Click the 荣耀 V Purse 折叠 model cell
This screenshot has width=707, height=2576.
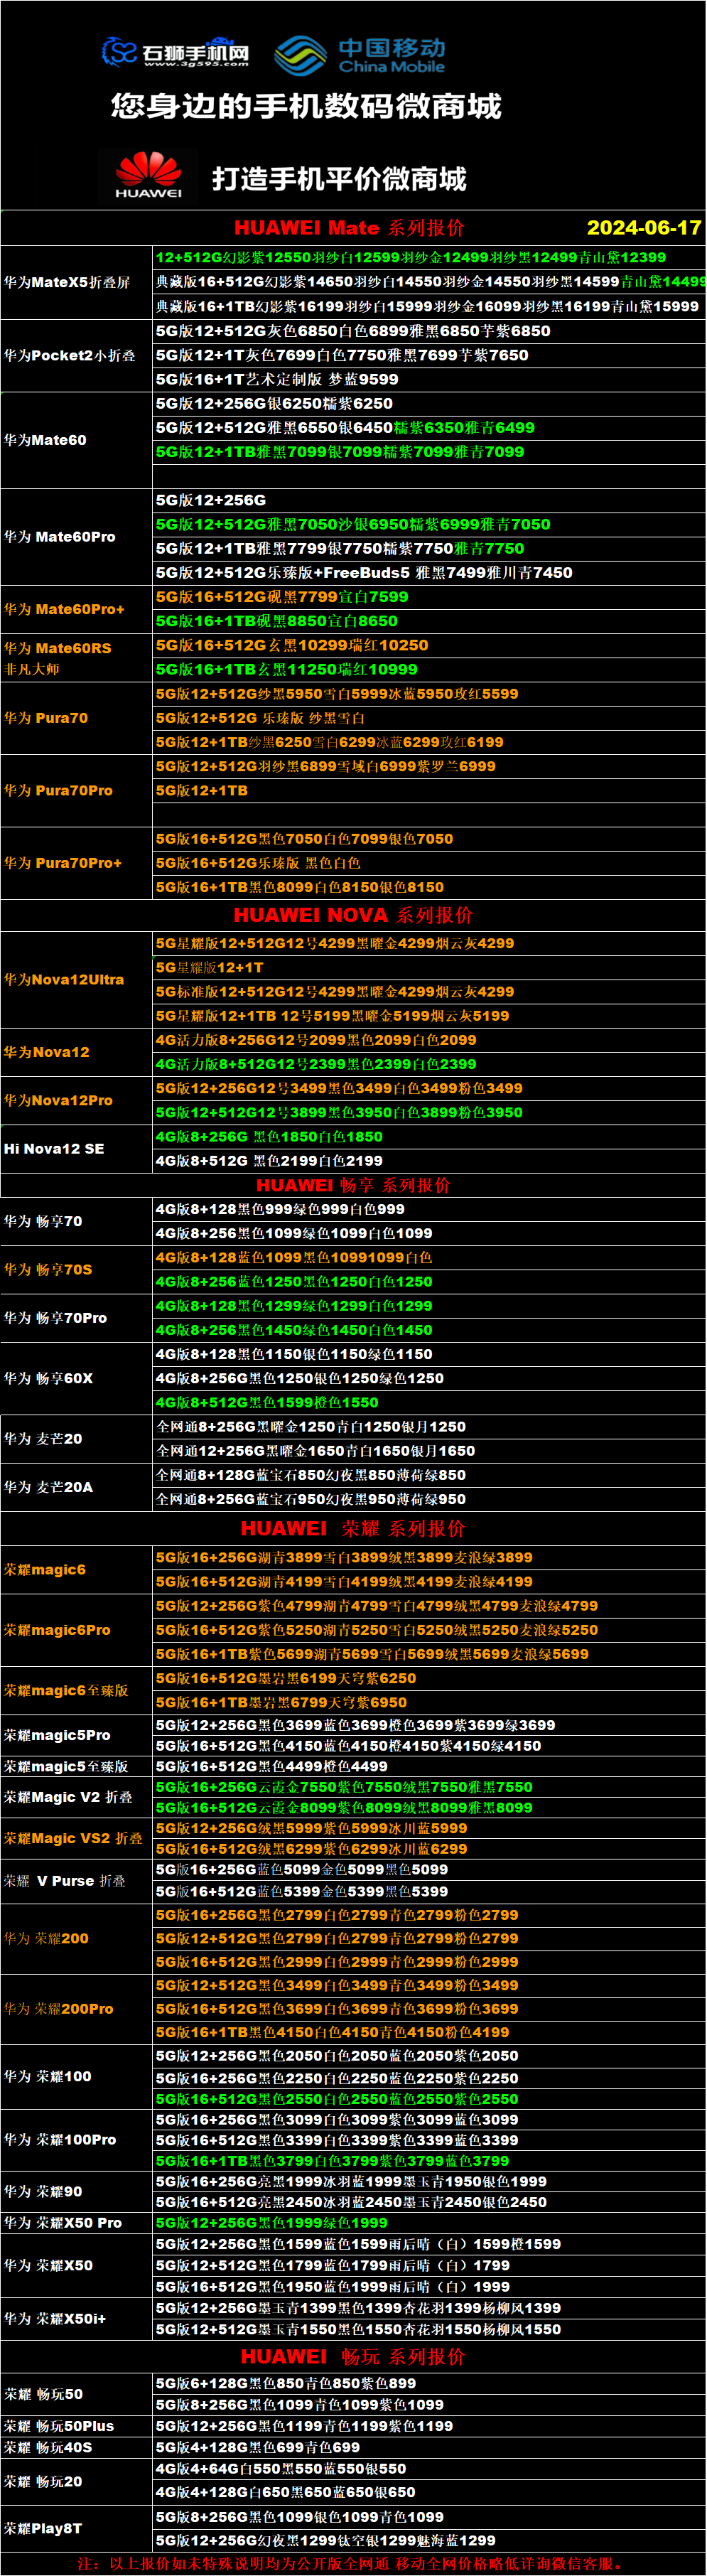[77, 1881]
